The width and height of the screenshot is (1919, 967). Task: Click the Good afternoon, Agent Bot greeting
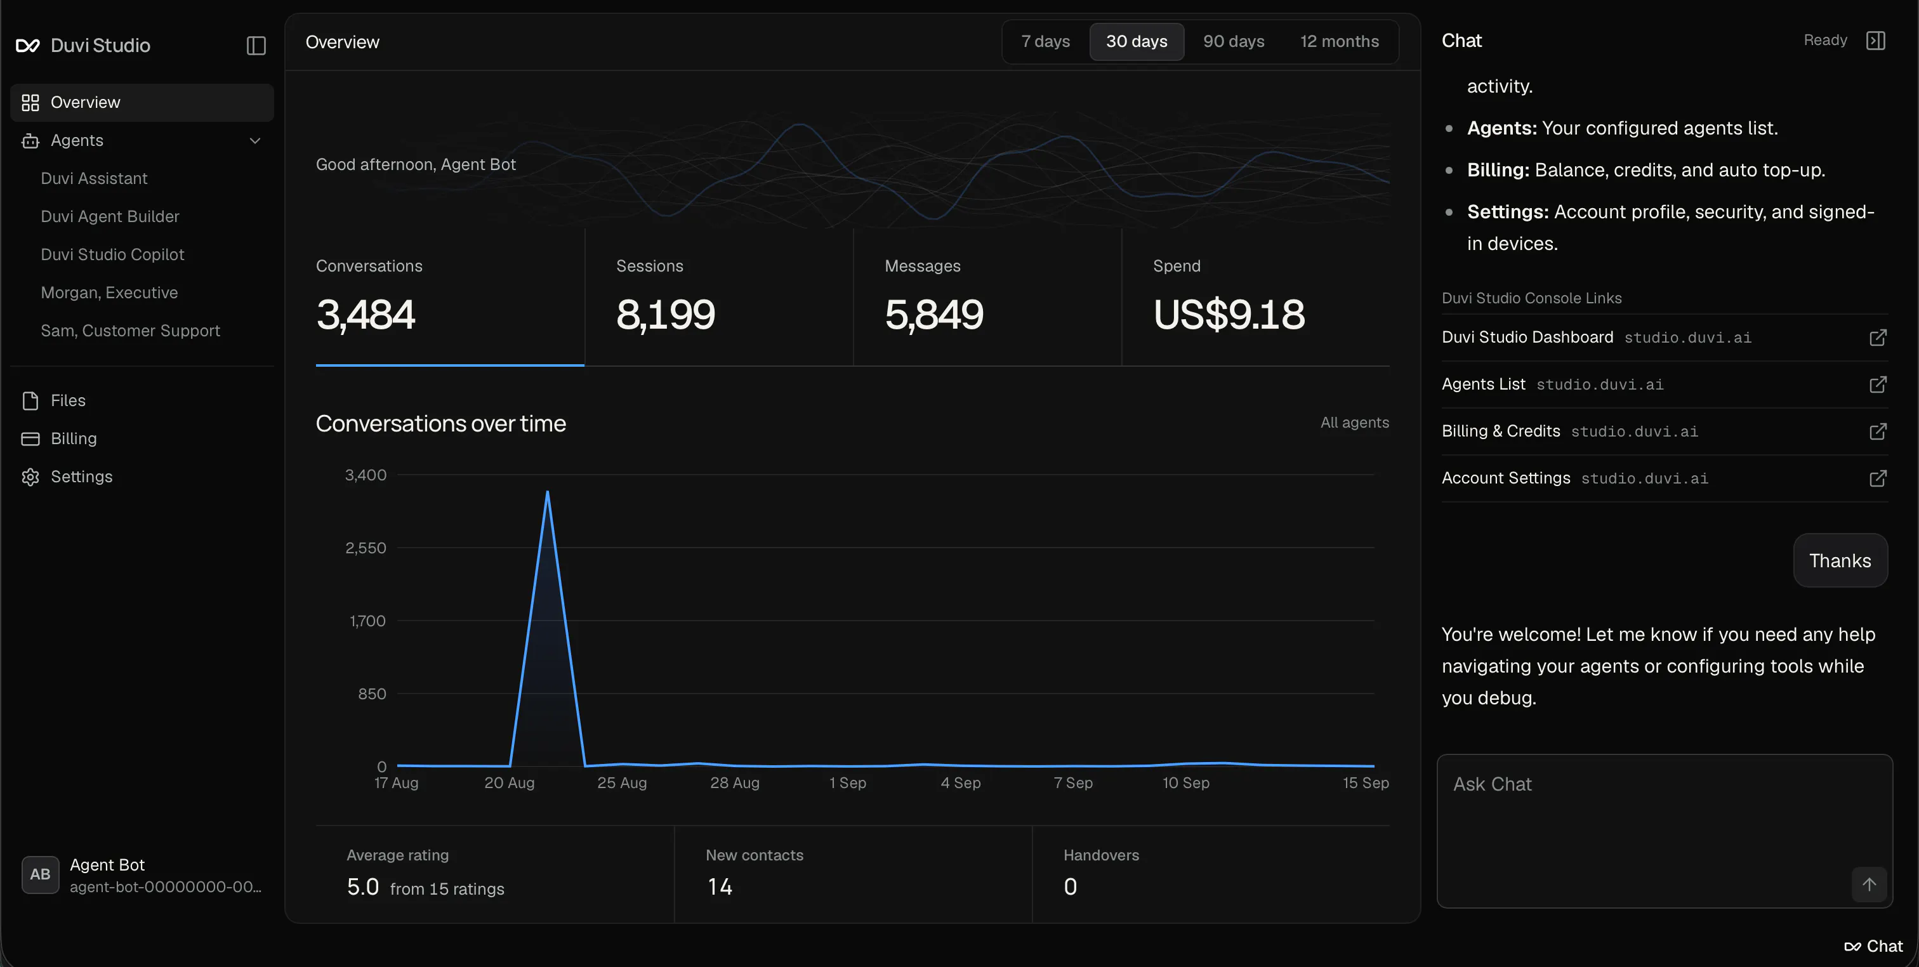point(416,164)
